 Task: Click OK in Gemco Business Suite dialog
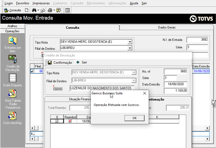(x=135, y=118)
